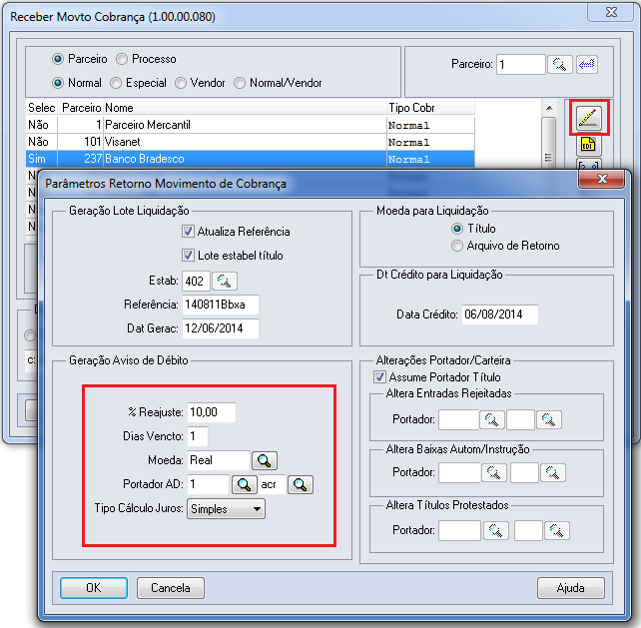Click the acr carteira field
This screenshot has width=641, height=628.
(x=272, y=484)
